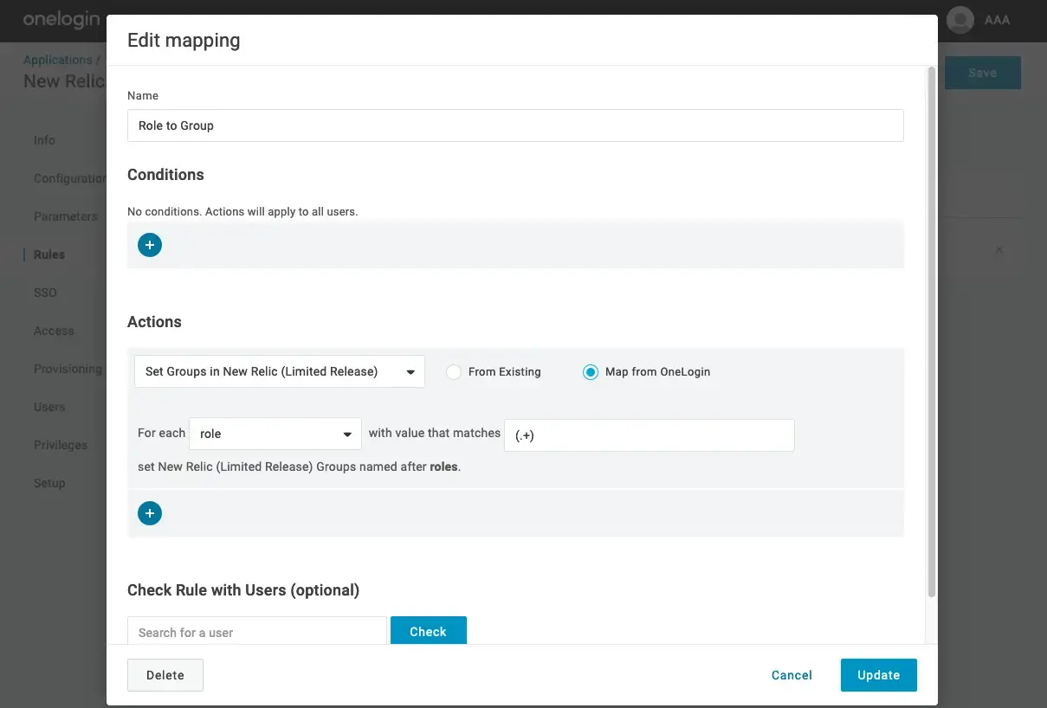Click the Check button for user rule
The image size is (1047, 708).
click(428, 631)
